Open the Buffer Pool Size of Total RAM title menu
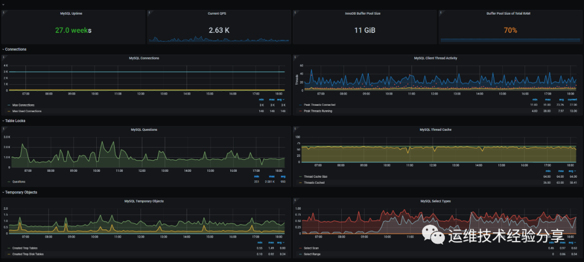Image resolution: width=584 pixels, height=262 pixels. [x=508, y=13]
